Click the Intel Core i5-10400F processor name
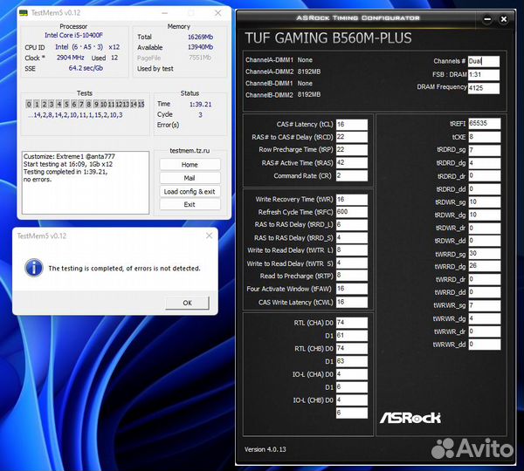 (x=73, y=35)
